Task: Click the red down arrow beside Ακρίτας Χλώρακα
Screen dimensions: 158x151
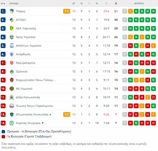Action: pos(43,123)
